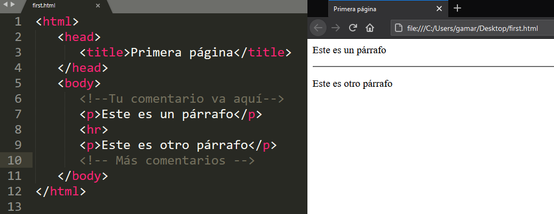The image size is (554, 214).
Task: Click line number 10 in the gutter
Action: click(x=14, y=160)
